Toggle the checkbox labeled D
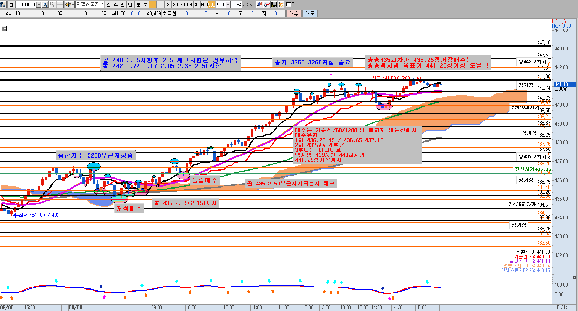This screenshot has height=311, width=578. pos(288,5)
